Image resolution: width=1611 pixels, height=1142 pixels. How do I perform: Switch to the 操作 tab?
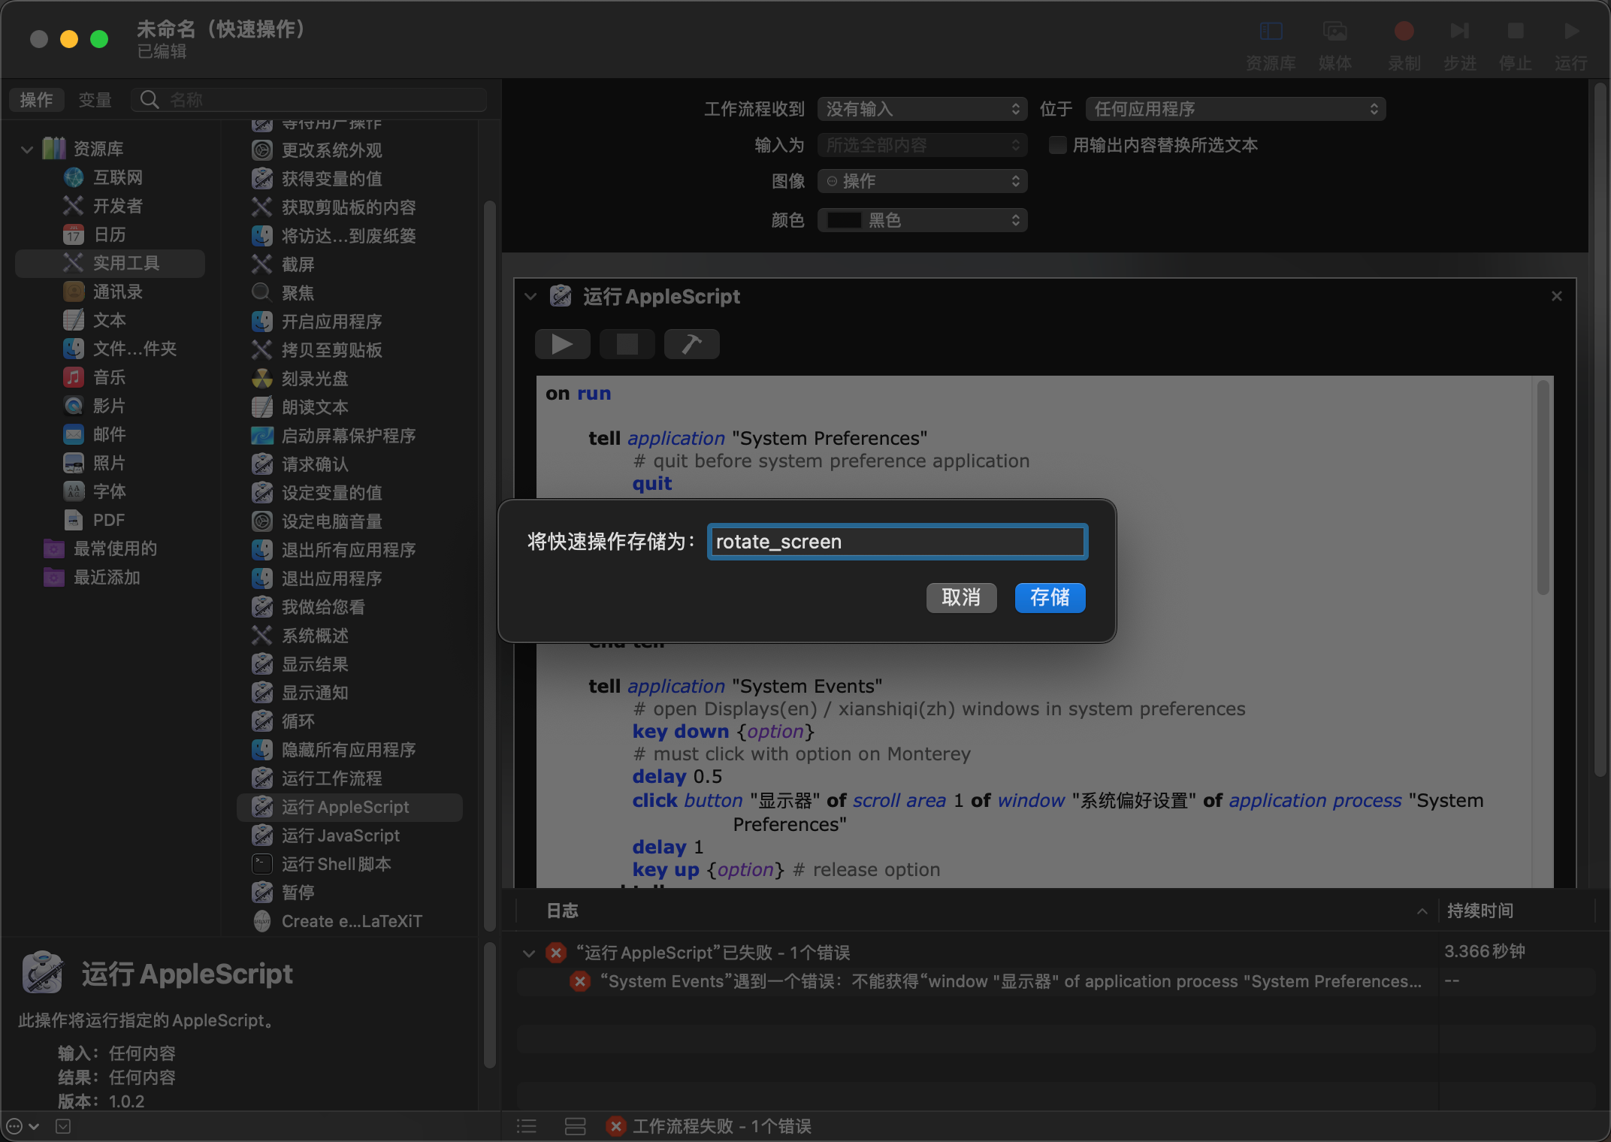(x=36, y=99)
